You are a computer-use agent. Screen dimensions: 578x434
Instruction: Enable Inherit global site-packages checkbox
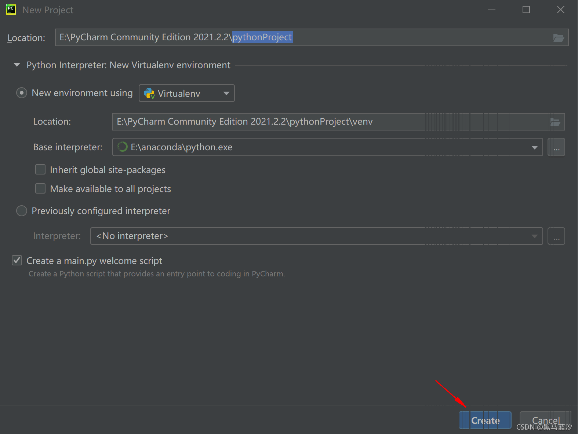(40, 169)
